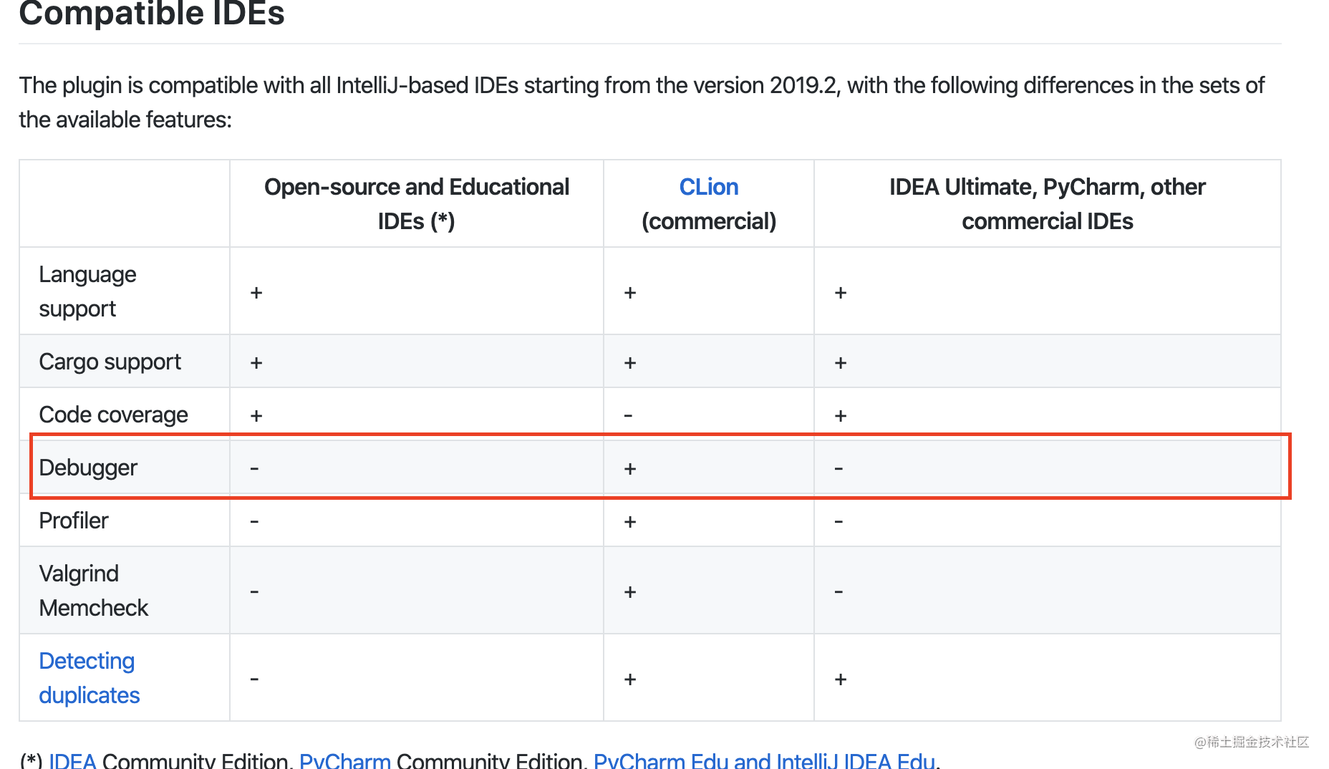Select Cargo support plus for IDEA Ultimate
The width and height of the screenshot is (1329, 769).
pos(841,363)
